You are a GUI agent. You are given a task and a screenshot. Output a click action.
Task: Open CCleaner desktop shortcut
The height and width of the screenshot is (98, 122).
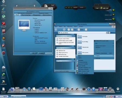tap(4, 46)
